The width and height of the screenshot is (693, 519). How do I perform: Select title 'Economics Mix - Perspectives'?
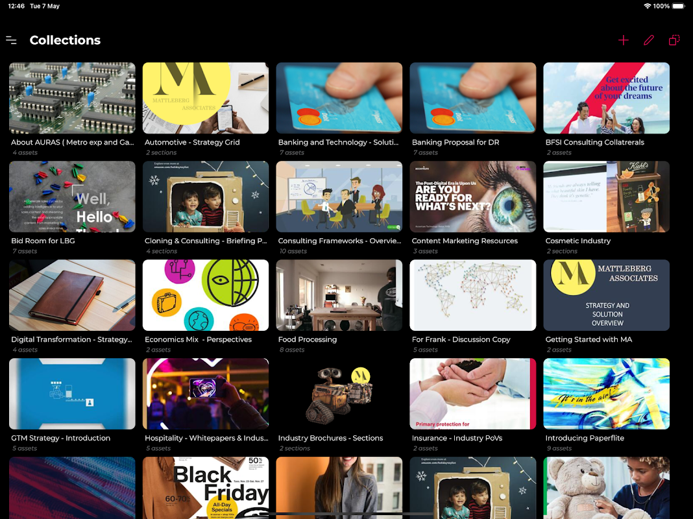point(198,339)
